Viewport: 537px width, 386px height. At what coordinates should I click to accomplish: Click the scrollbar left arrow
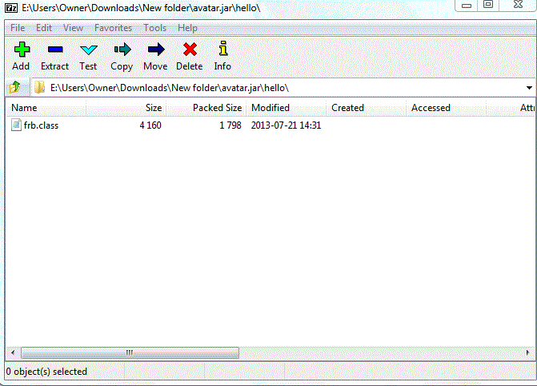point(13,352)
